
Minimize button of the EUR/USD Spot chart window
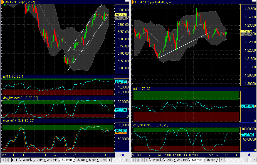coord(254,1)
